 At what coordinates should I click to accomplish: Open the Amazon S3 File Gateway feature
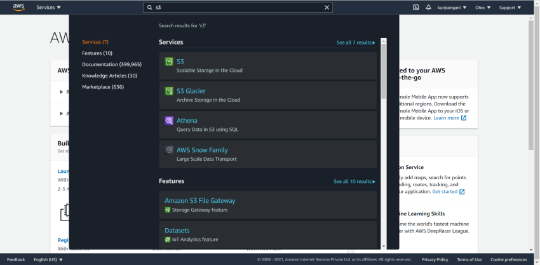pos(268,205)
